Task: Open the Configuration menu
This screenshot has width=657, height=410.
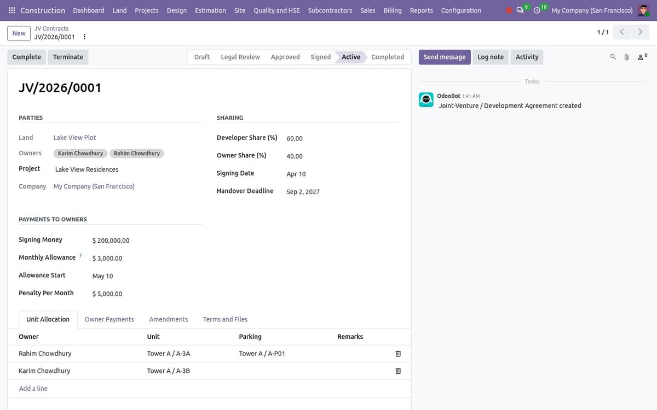Action: [461, 10]
